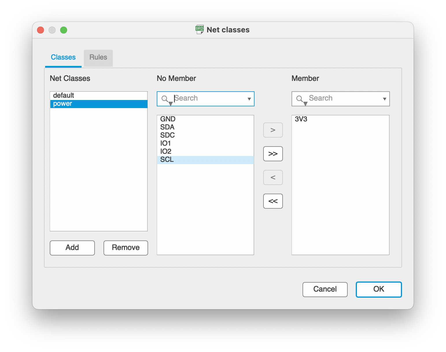This screenshot has width=446, height=352.
Task: Select SCL in the No Member list
Action: pyautogui.click(x=205, y=160)
